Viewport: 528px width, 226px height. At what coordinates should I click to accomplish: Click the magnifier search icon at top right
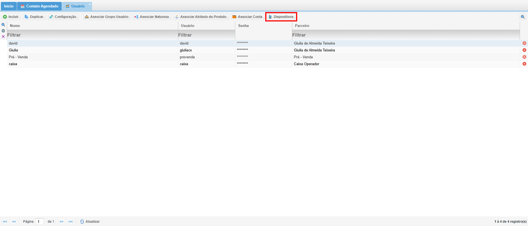(x=522, y=17)
